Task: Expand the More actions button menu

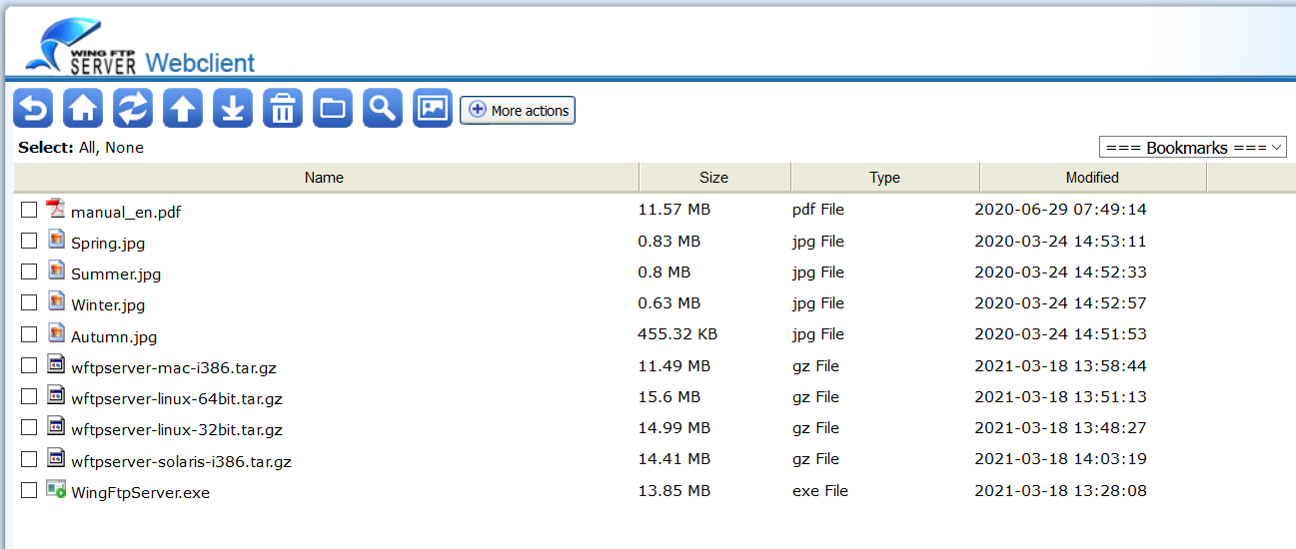Action: pos(518,110)
